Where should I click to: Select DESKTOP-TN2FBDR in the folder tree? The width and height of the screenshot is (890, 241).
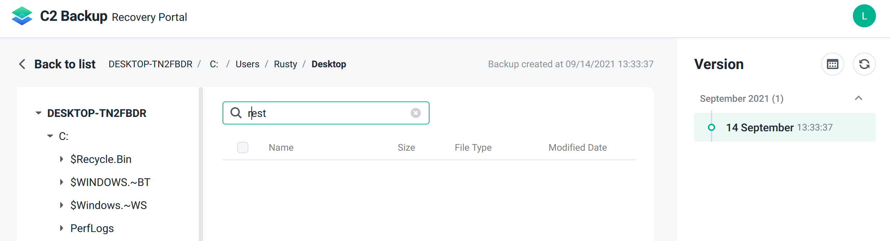click(97, 113)
